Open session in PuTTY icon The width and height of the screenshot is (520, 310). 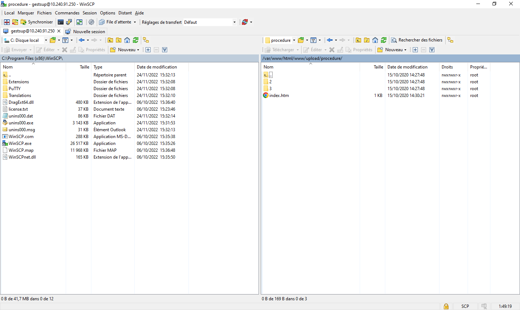click(69, 22)
